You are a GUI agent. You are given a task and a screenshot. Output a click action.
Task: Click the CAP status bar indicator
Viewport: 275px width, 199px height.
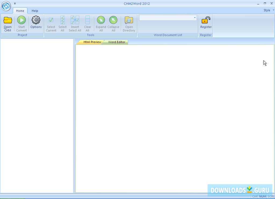(255, 196)
